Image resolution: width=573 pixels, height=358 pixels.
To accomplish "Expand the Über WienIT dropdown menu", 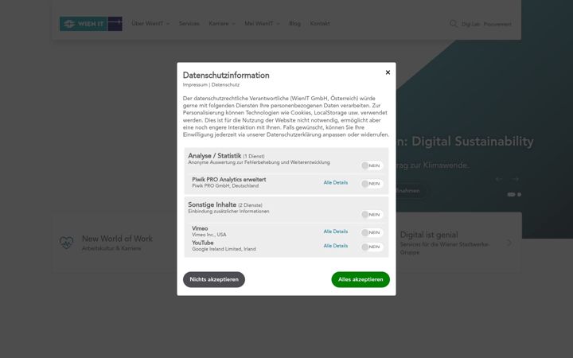I will (x=150, y=23).
